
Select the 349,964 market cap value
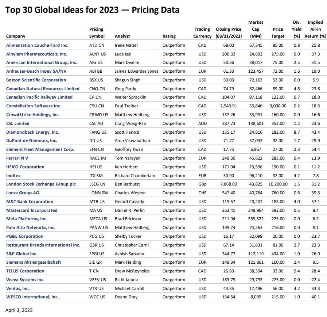[256, 210]
